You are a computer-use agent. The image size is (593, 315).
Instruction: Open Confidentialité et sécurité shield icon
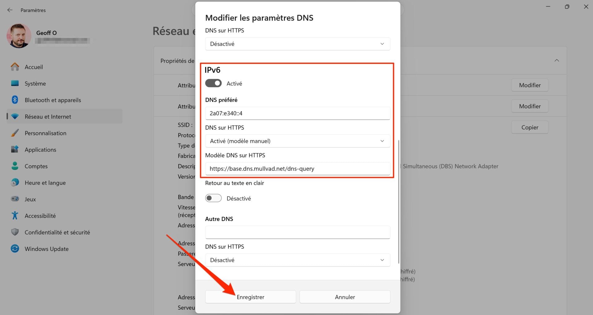point(15,232)
